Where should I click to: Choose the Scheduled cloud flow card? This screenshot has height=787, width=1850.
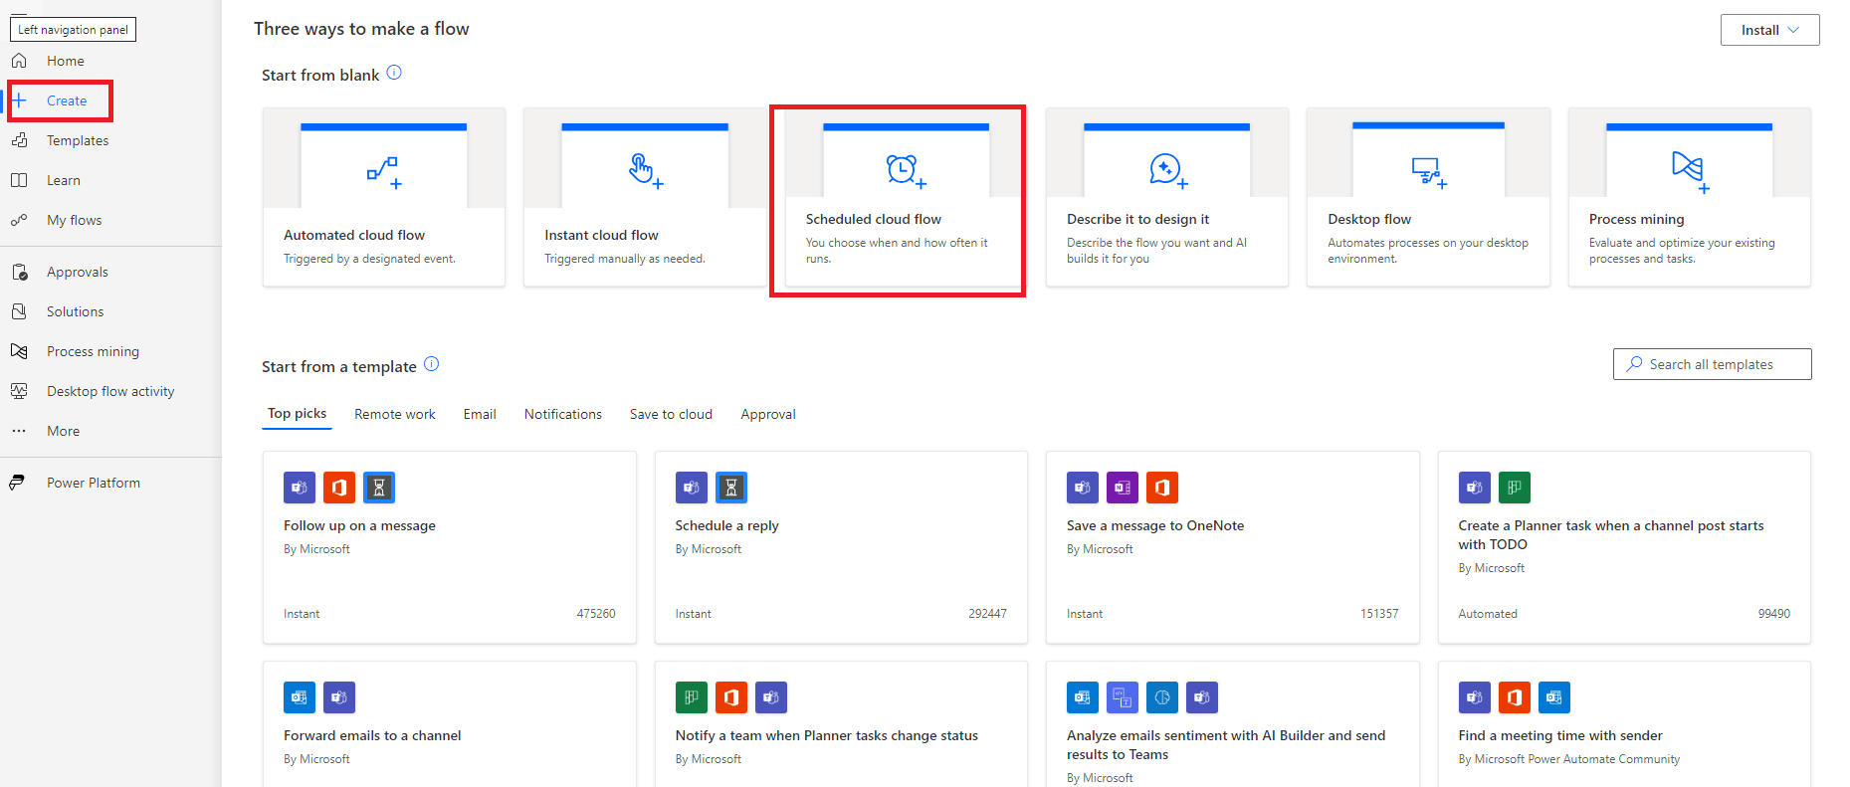pyautogui.click(x=906, y=197)
